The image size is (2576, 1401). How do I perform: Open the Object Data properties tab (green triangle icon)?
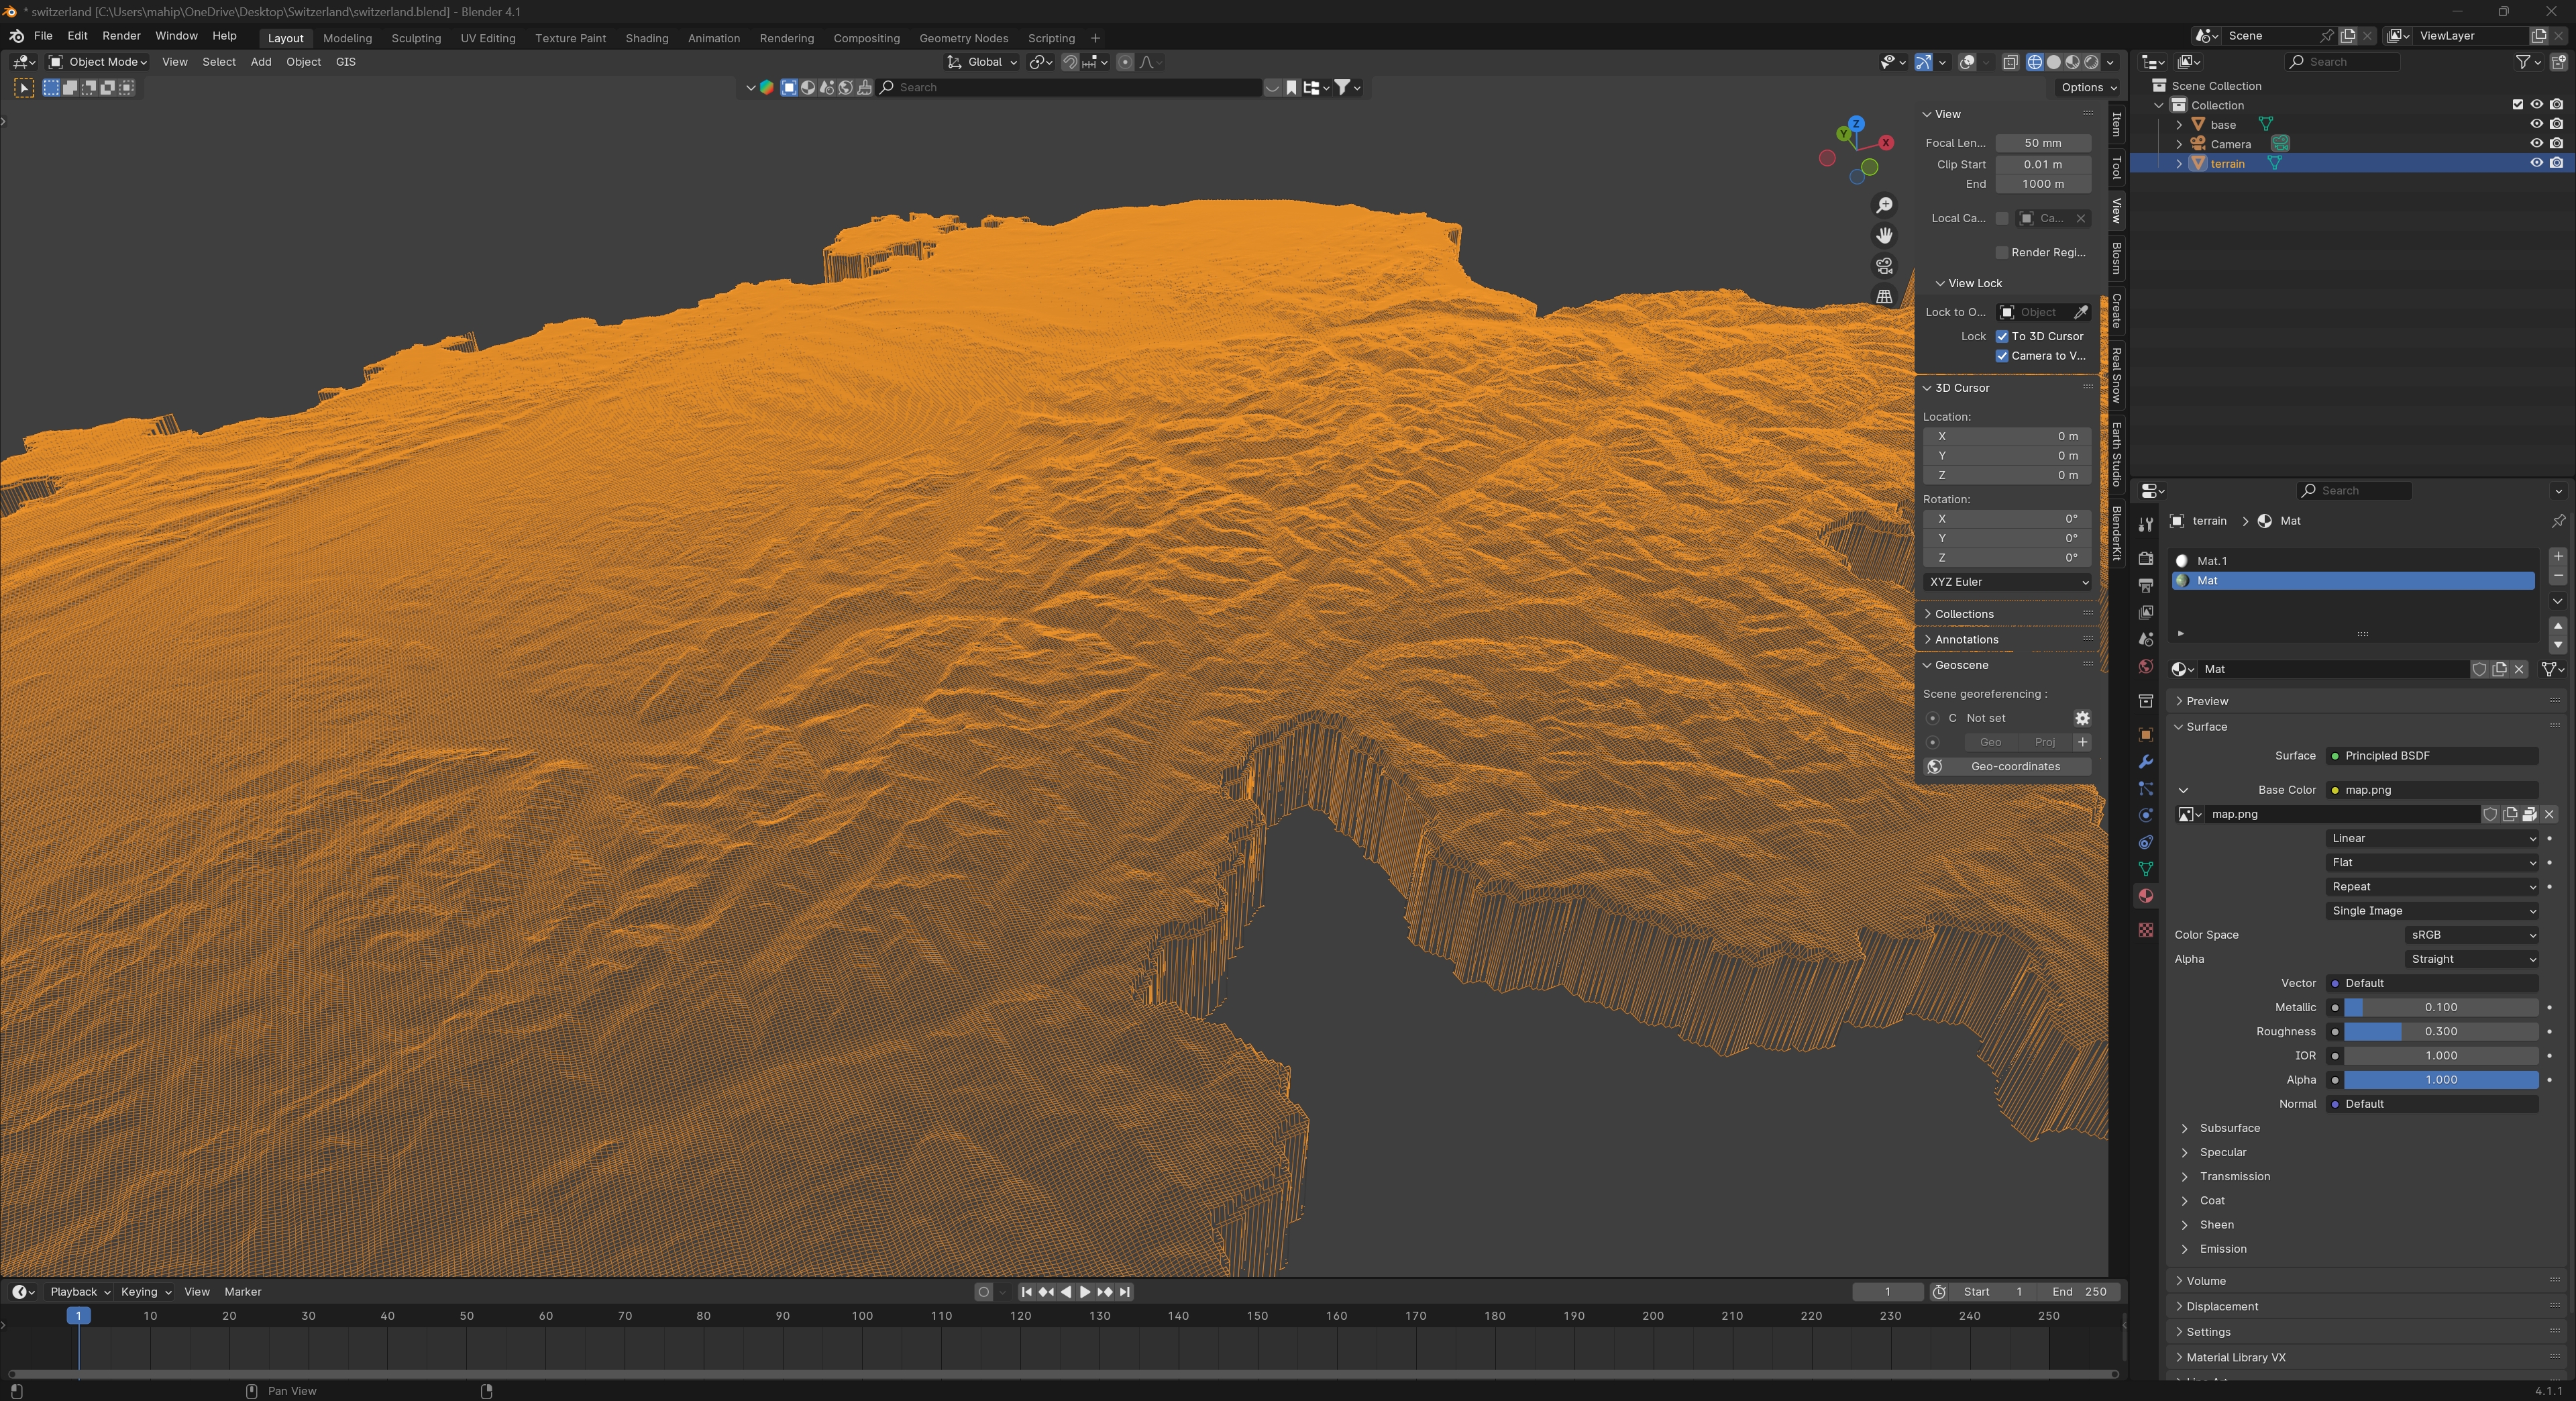coord(2145,869)
